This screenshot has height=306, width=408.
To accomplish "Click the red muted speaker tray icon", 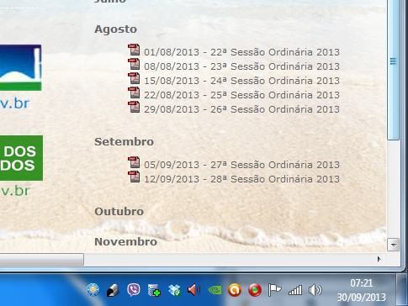I will (193, 290).
